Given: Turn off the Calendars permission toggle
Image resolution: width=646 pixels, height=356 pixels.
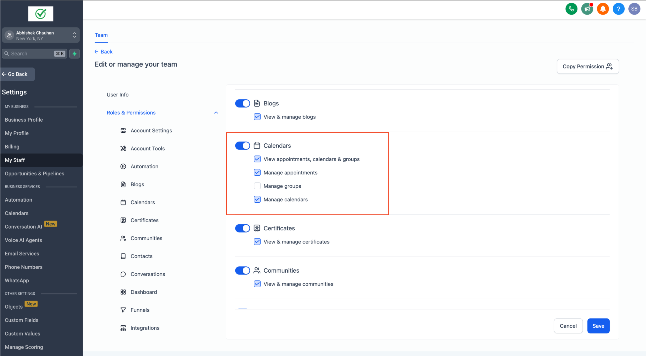Looking at the screenshot, I should point(242,145).
